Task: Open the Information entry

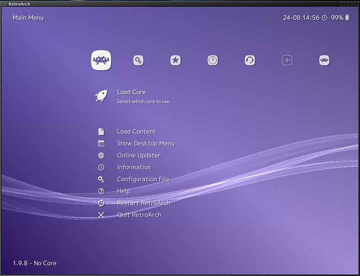Action: (134, 167)
